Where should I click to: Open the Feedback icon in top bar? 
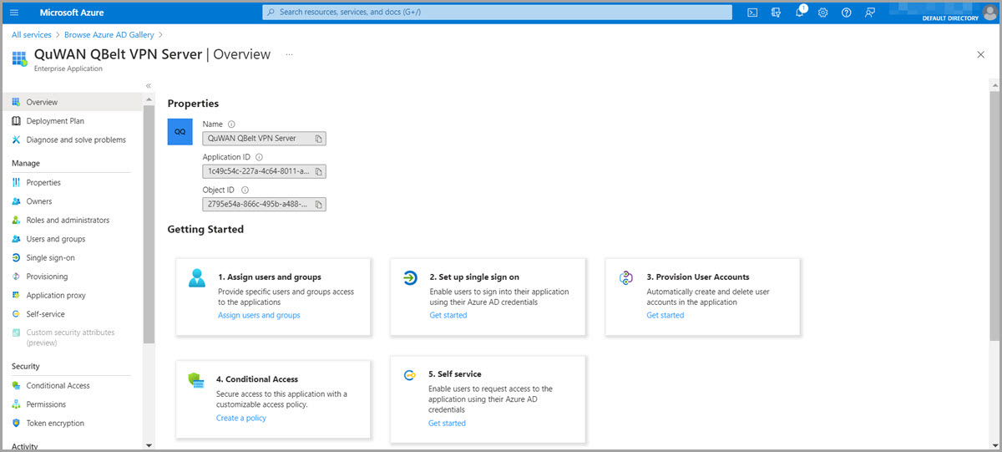pos(870,13)
